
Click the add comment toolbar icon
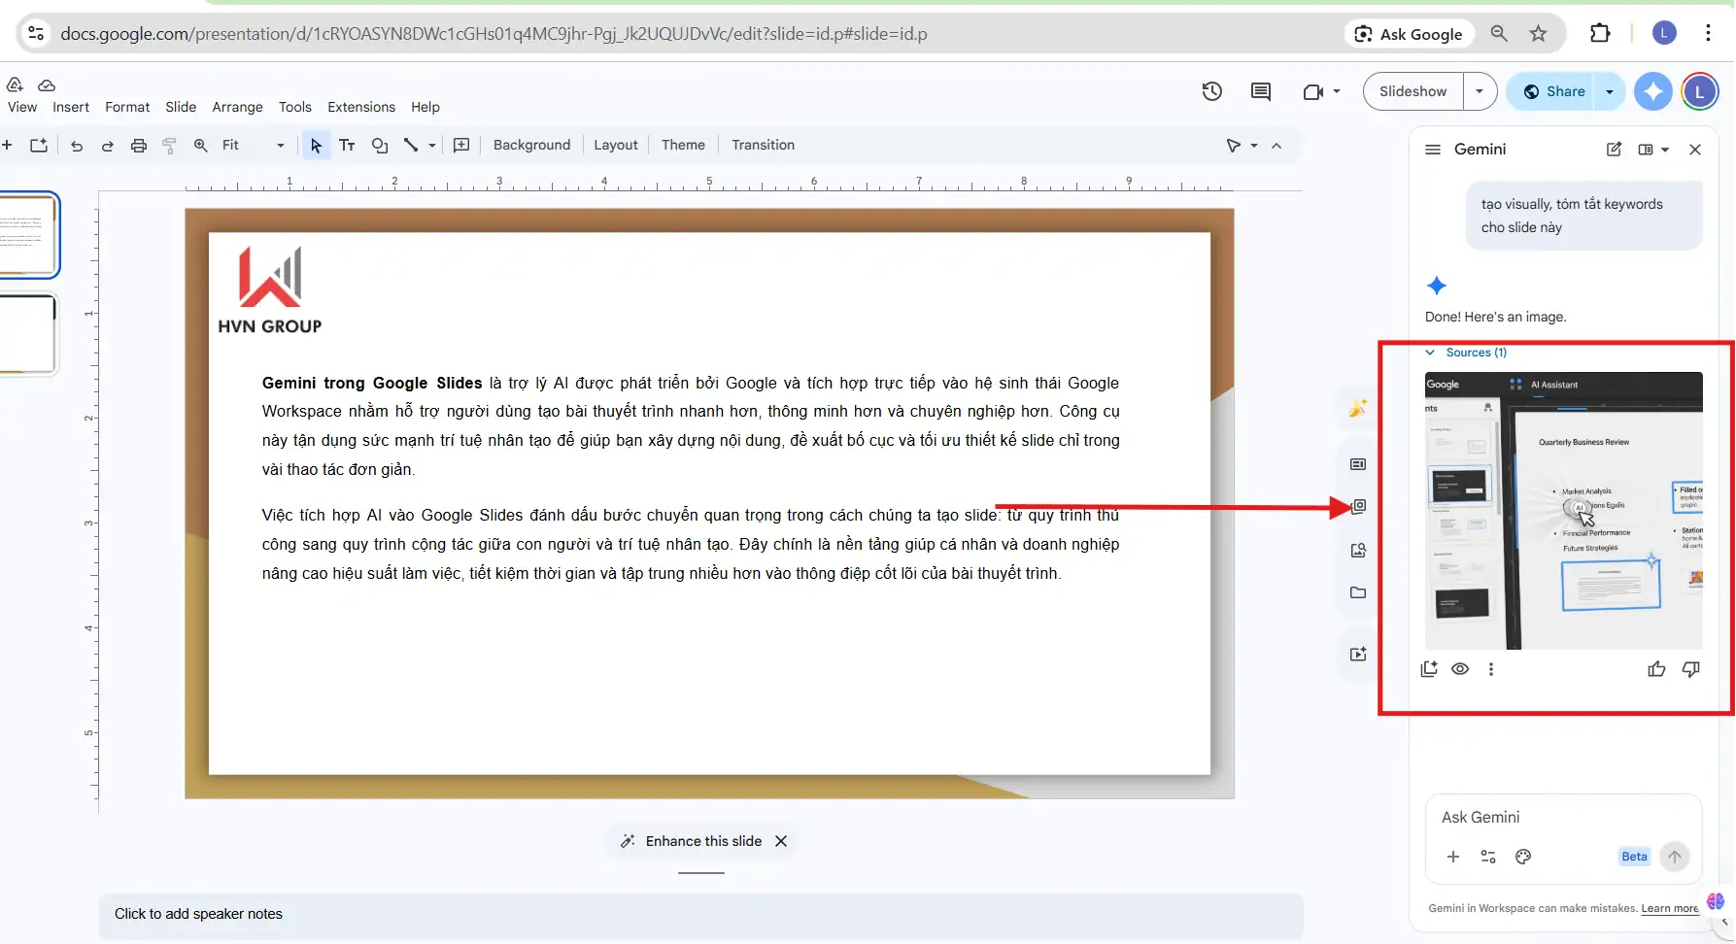461,146
